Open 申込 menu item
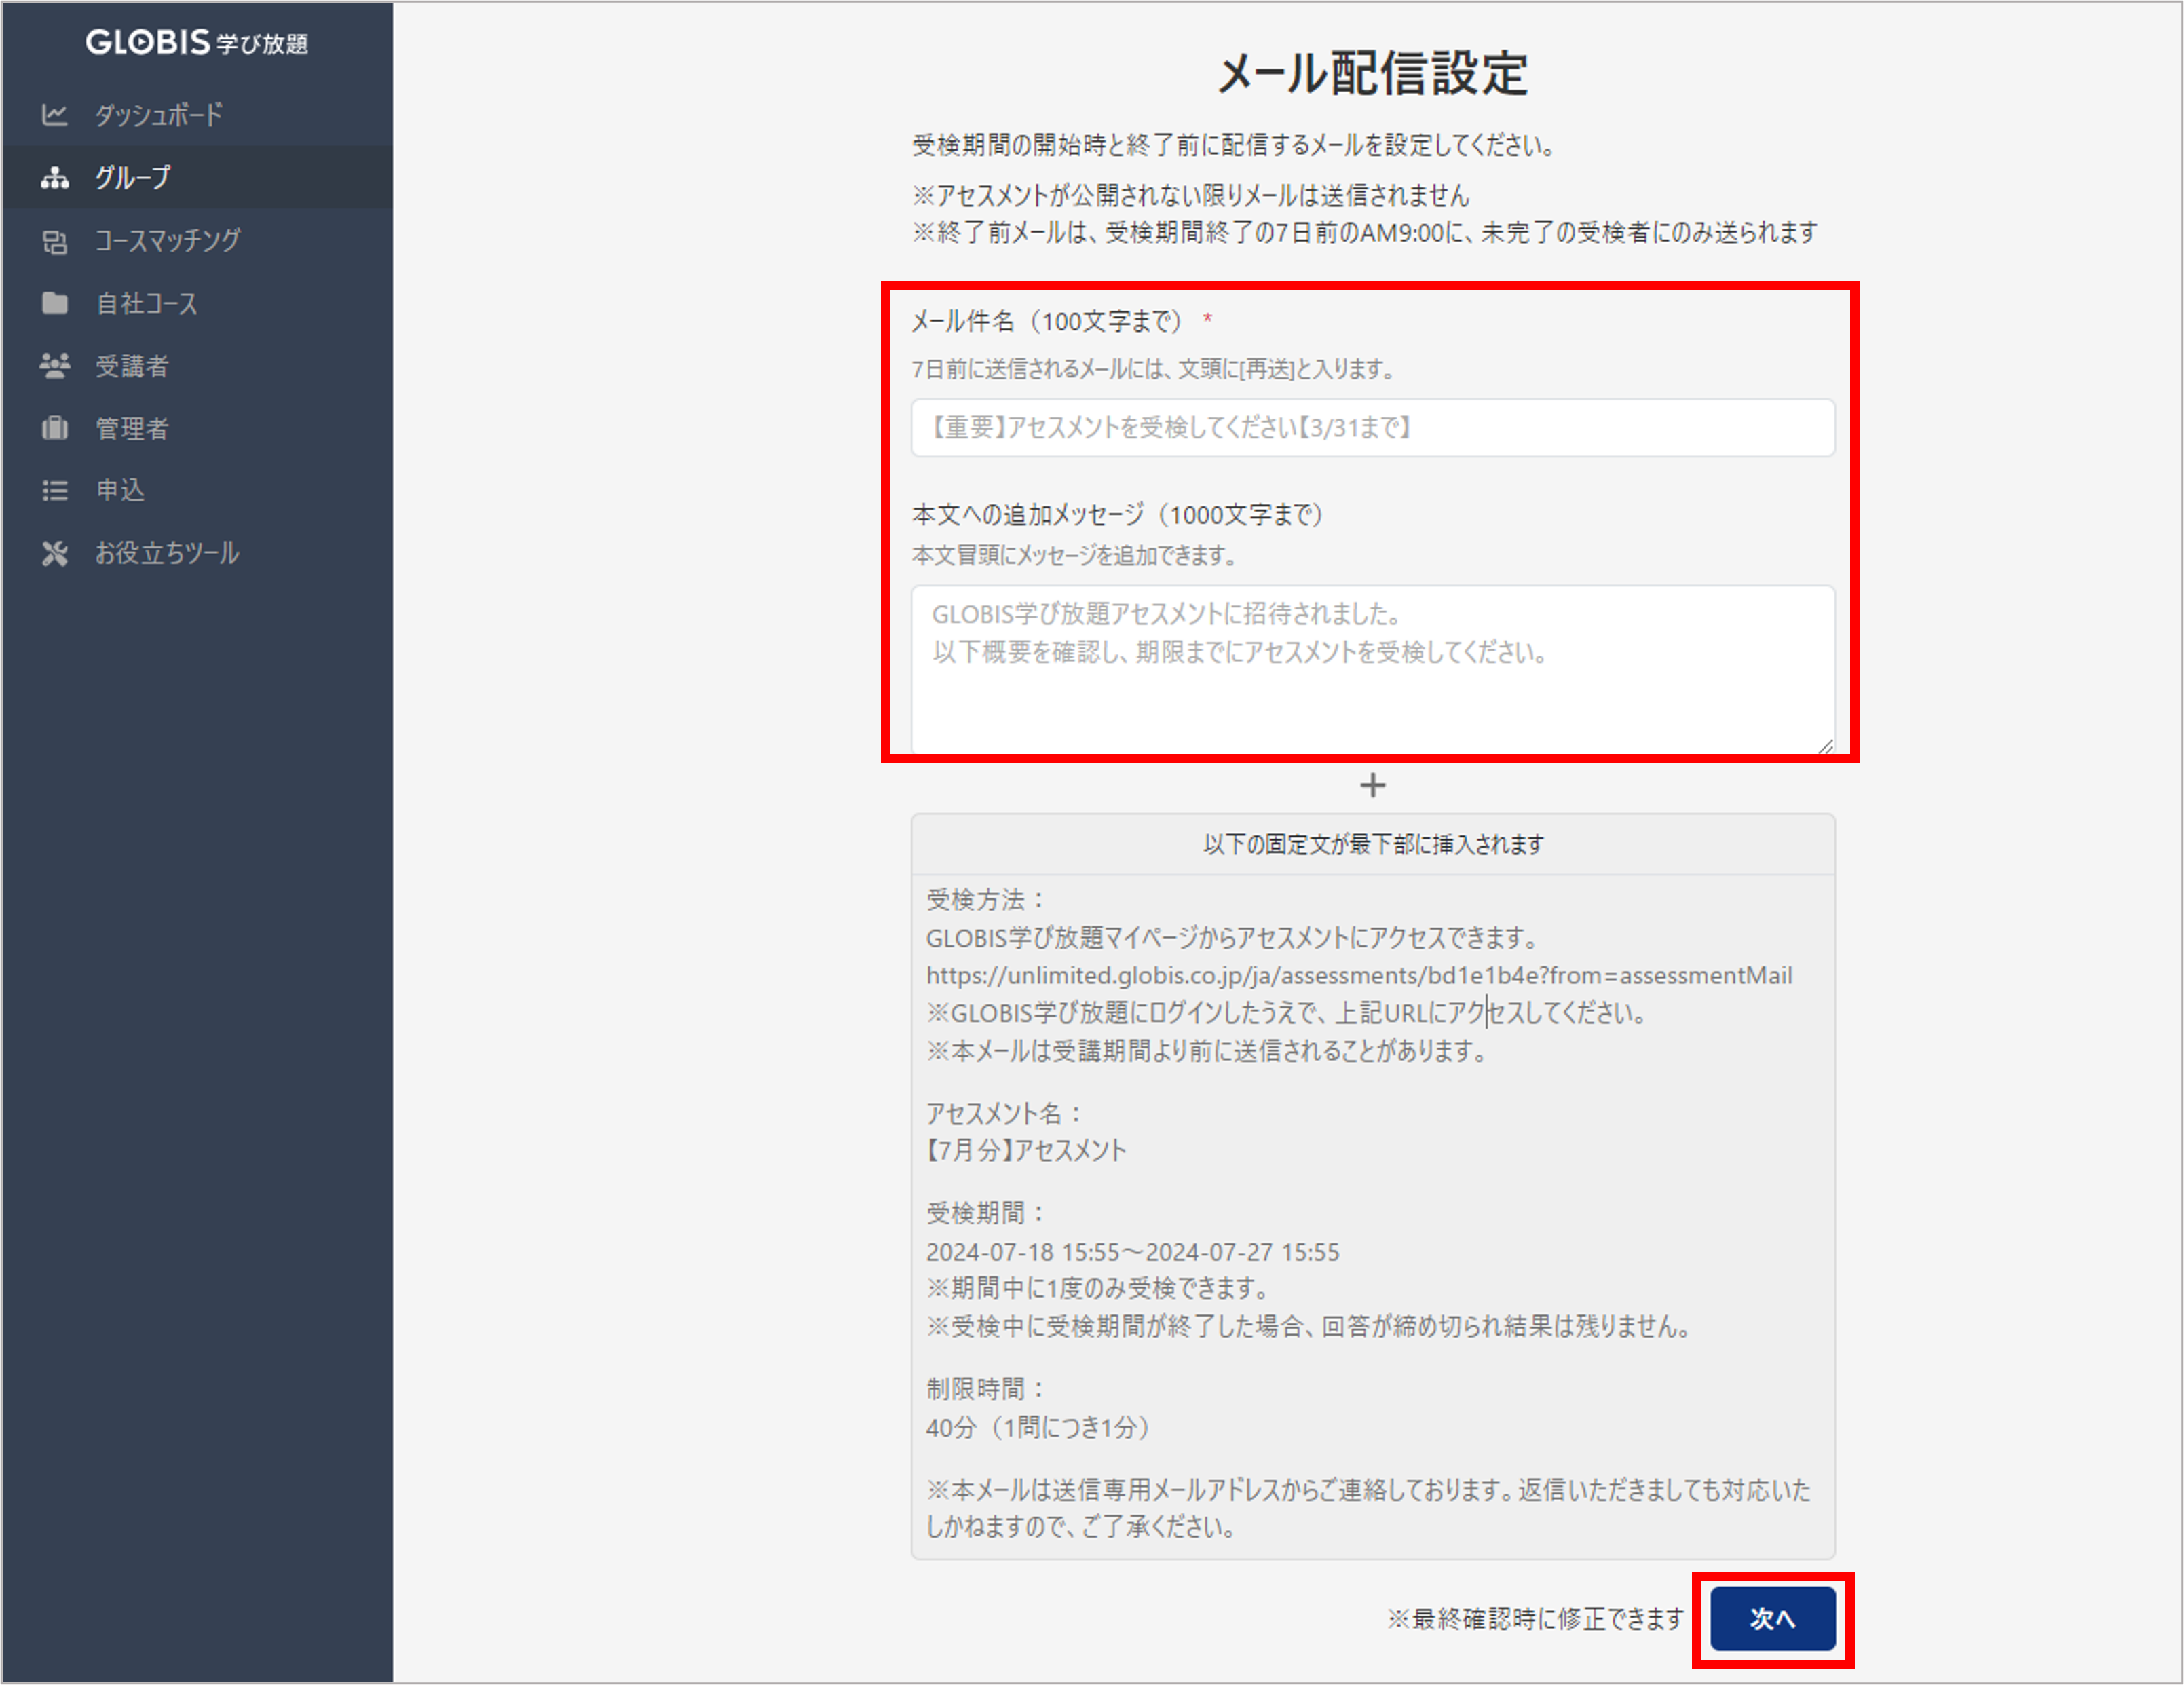Viewport: 2184px width, 1685px height. click(197, 490)
